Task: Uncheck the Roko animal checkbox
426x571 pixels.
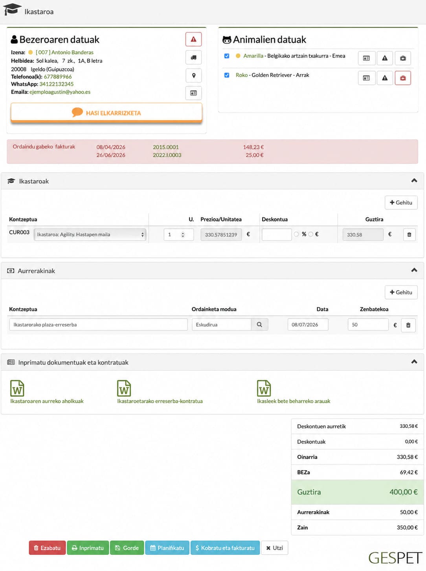Action: click(227, 75)
